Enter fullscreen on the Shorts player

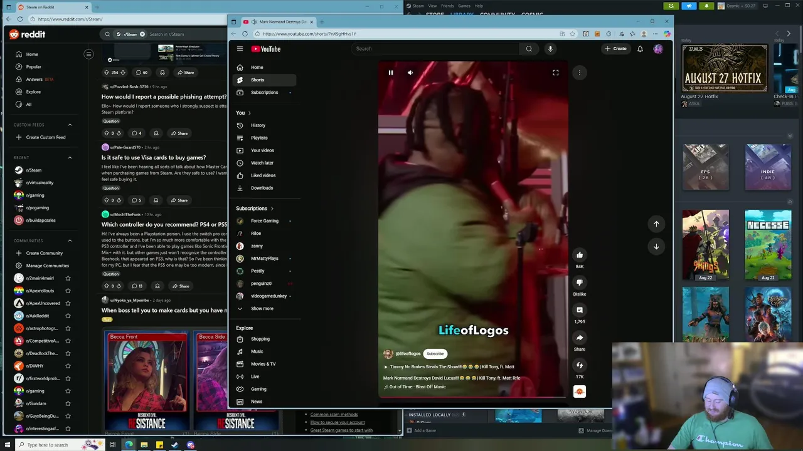pyautogui.click(x=555, y=73)
